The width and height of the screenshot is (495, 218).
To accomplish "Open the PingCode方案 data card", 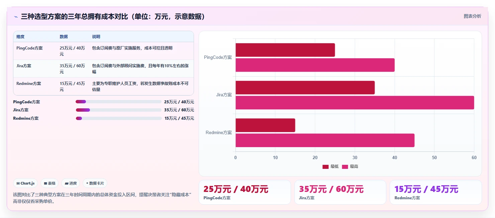I will point(245,192).
